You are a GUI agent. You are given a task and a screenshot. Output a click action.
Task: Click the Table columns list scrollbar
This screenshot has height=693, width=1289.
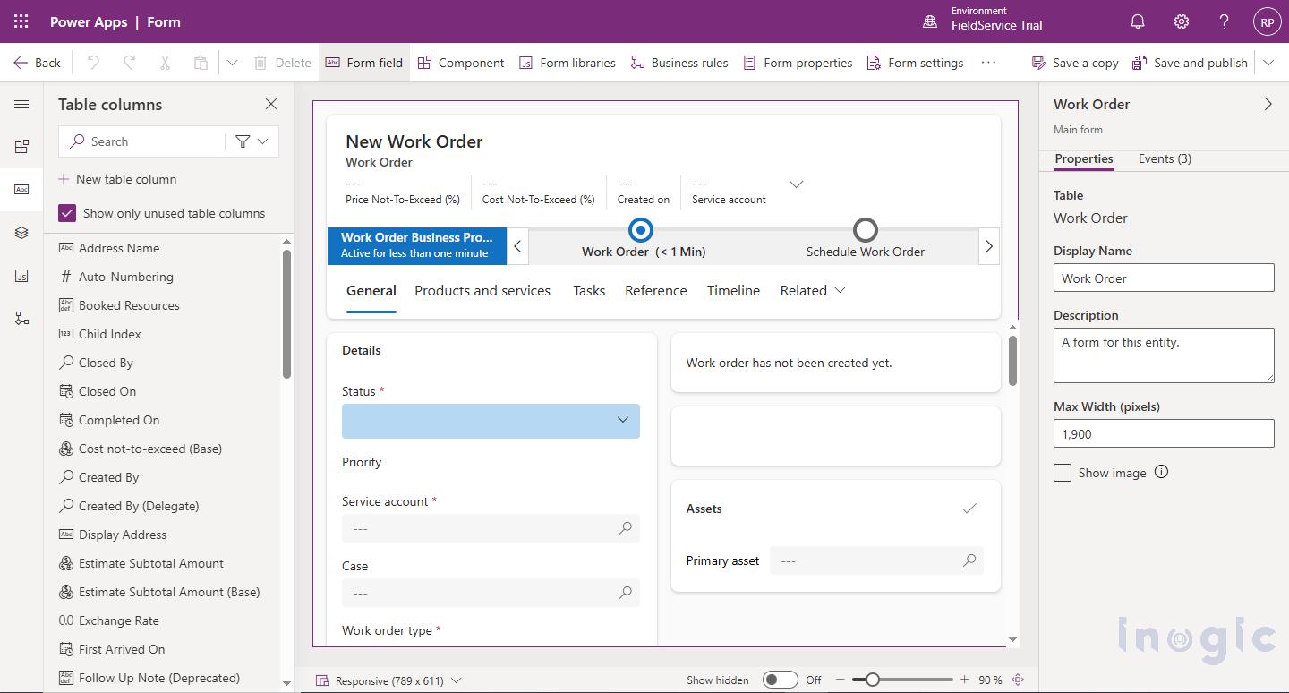click(286, 313)
